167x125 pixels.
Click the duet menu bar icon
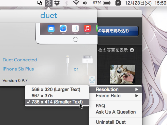(x=49, y=3)
